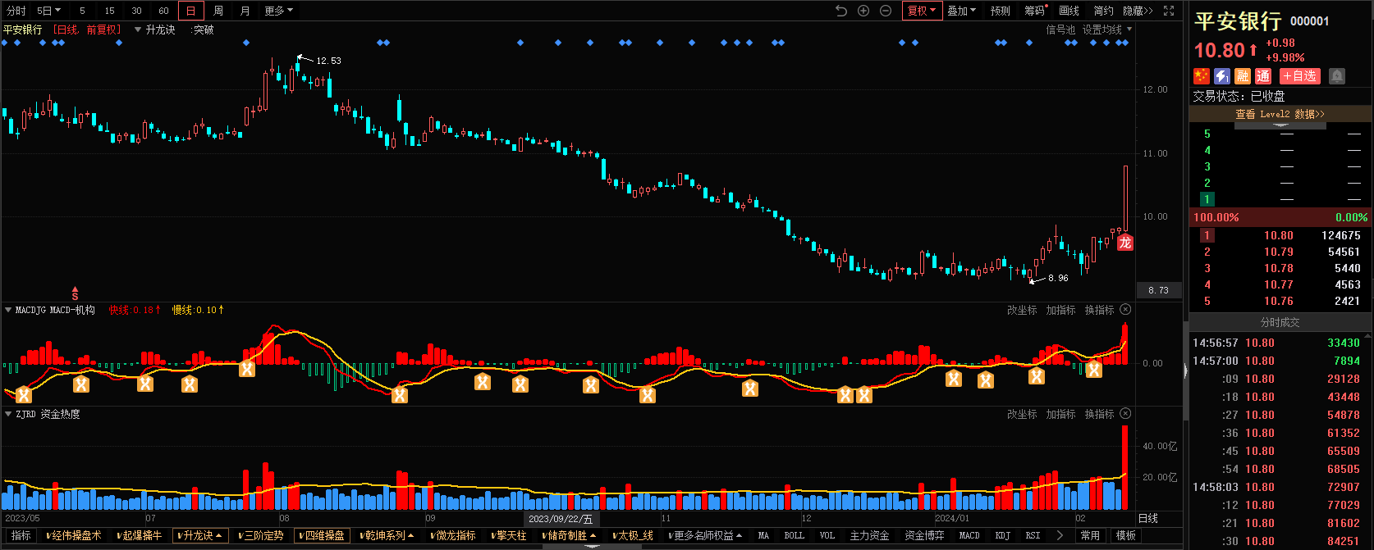Viewport: 1374px width, 550px height.
Task: Switch to the 日 daily period
Action: coord(191,11)
